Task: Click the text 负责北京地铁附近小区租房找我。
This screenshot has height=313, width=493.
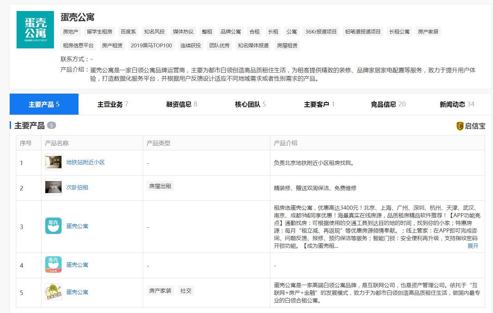Action: click(x=315, y=163)
